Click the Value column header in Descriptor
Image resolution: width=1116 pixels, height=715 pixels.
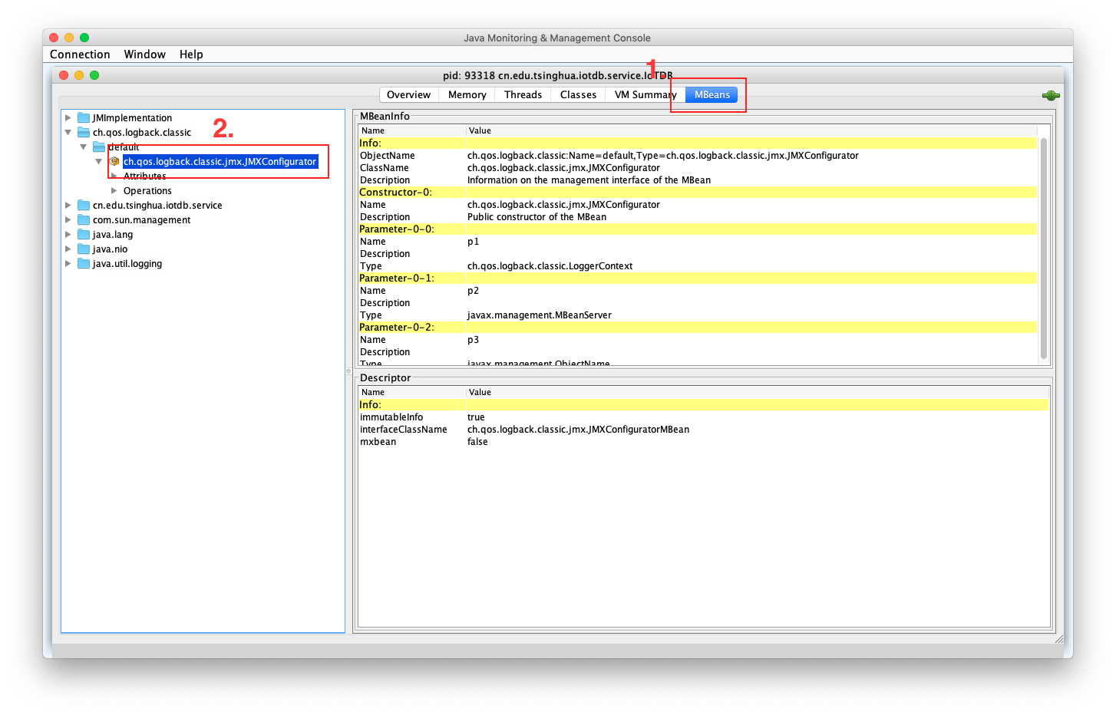tap(480, 392)
